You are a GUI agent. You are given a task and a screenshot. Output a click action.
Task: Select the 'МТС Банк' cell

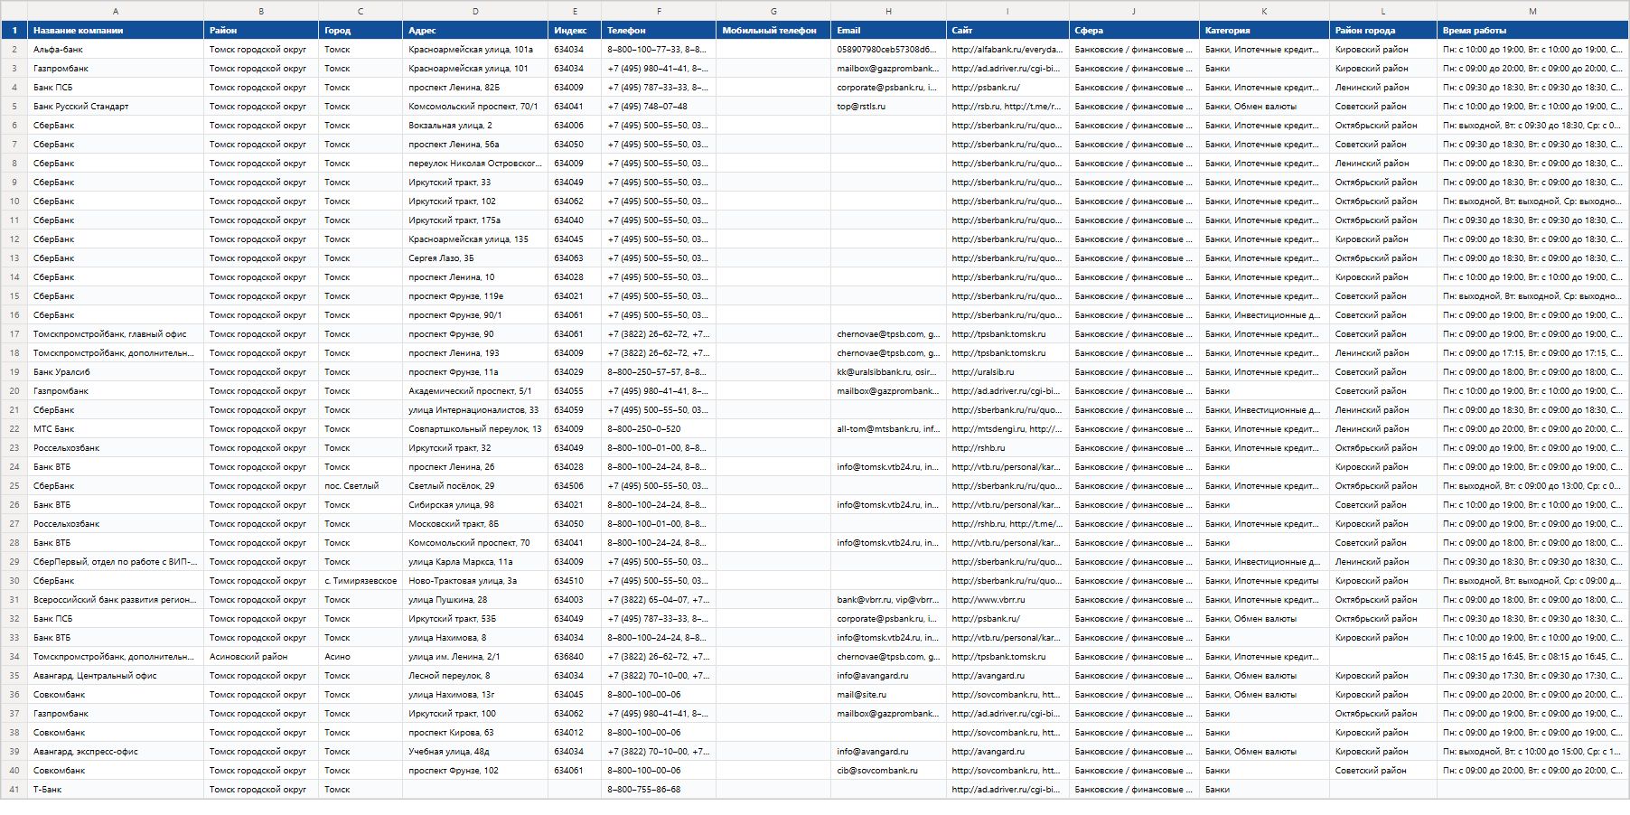116,429
